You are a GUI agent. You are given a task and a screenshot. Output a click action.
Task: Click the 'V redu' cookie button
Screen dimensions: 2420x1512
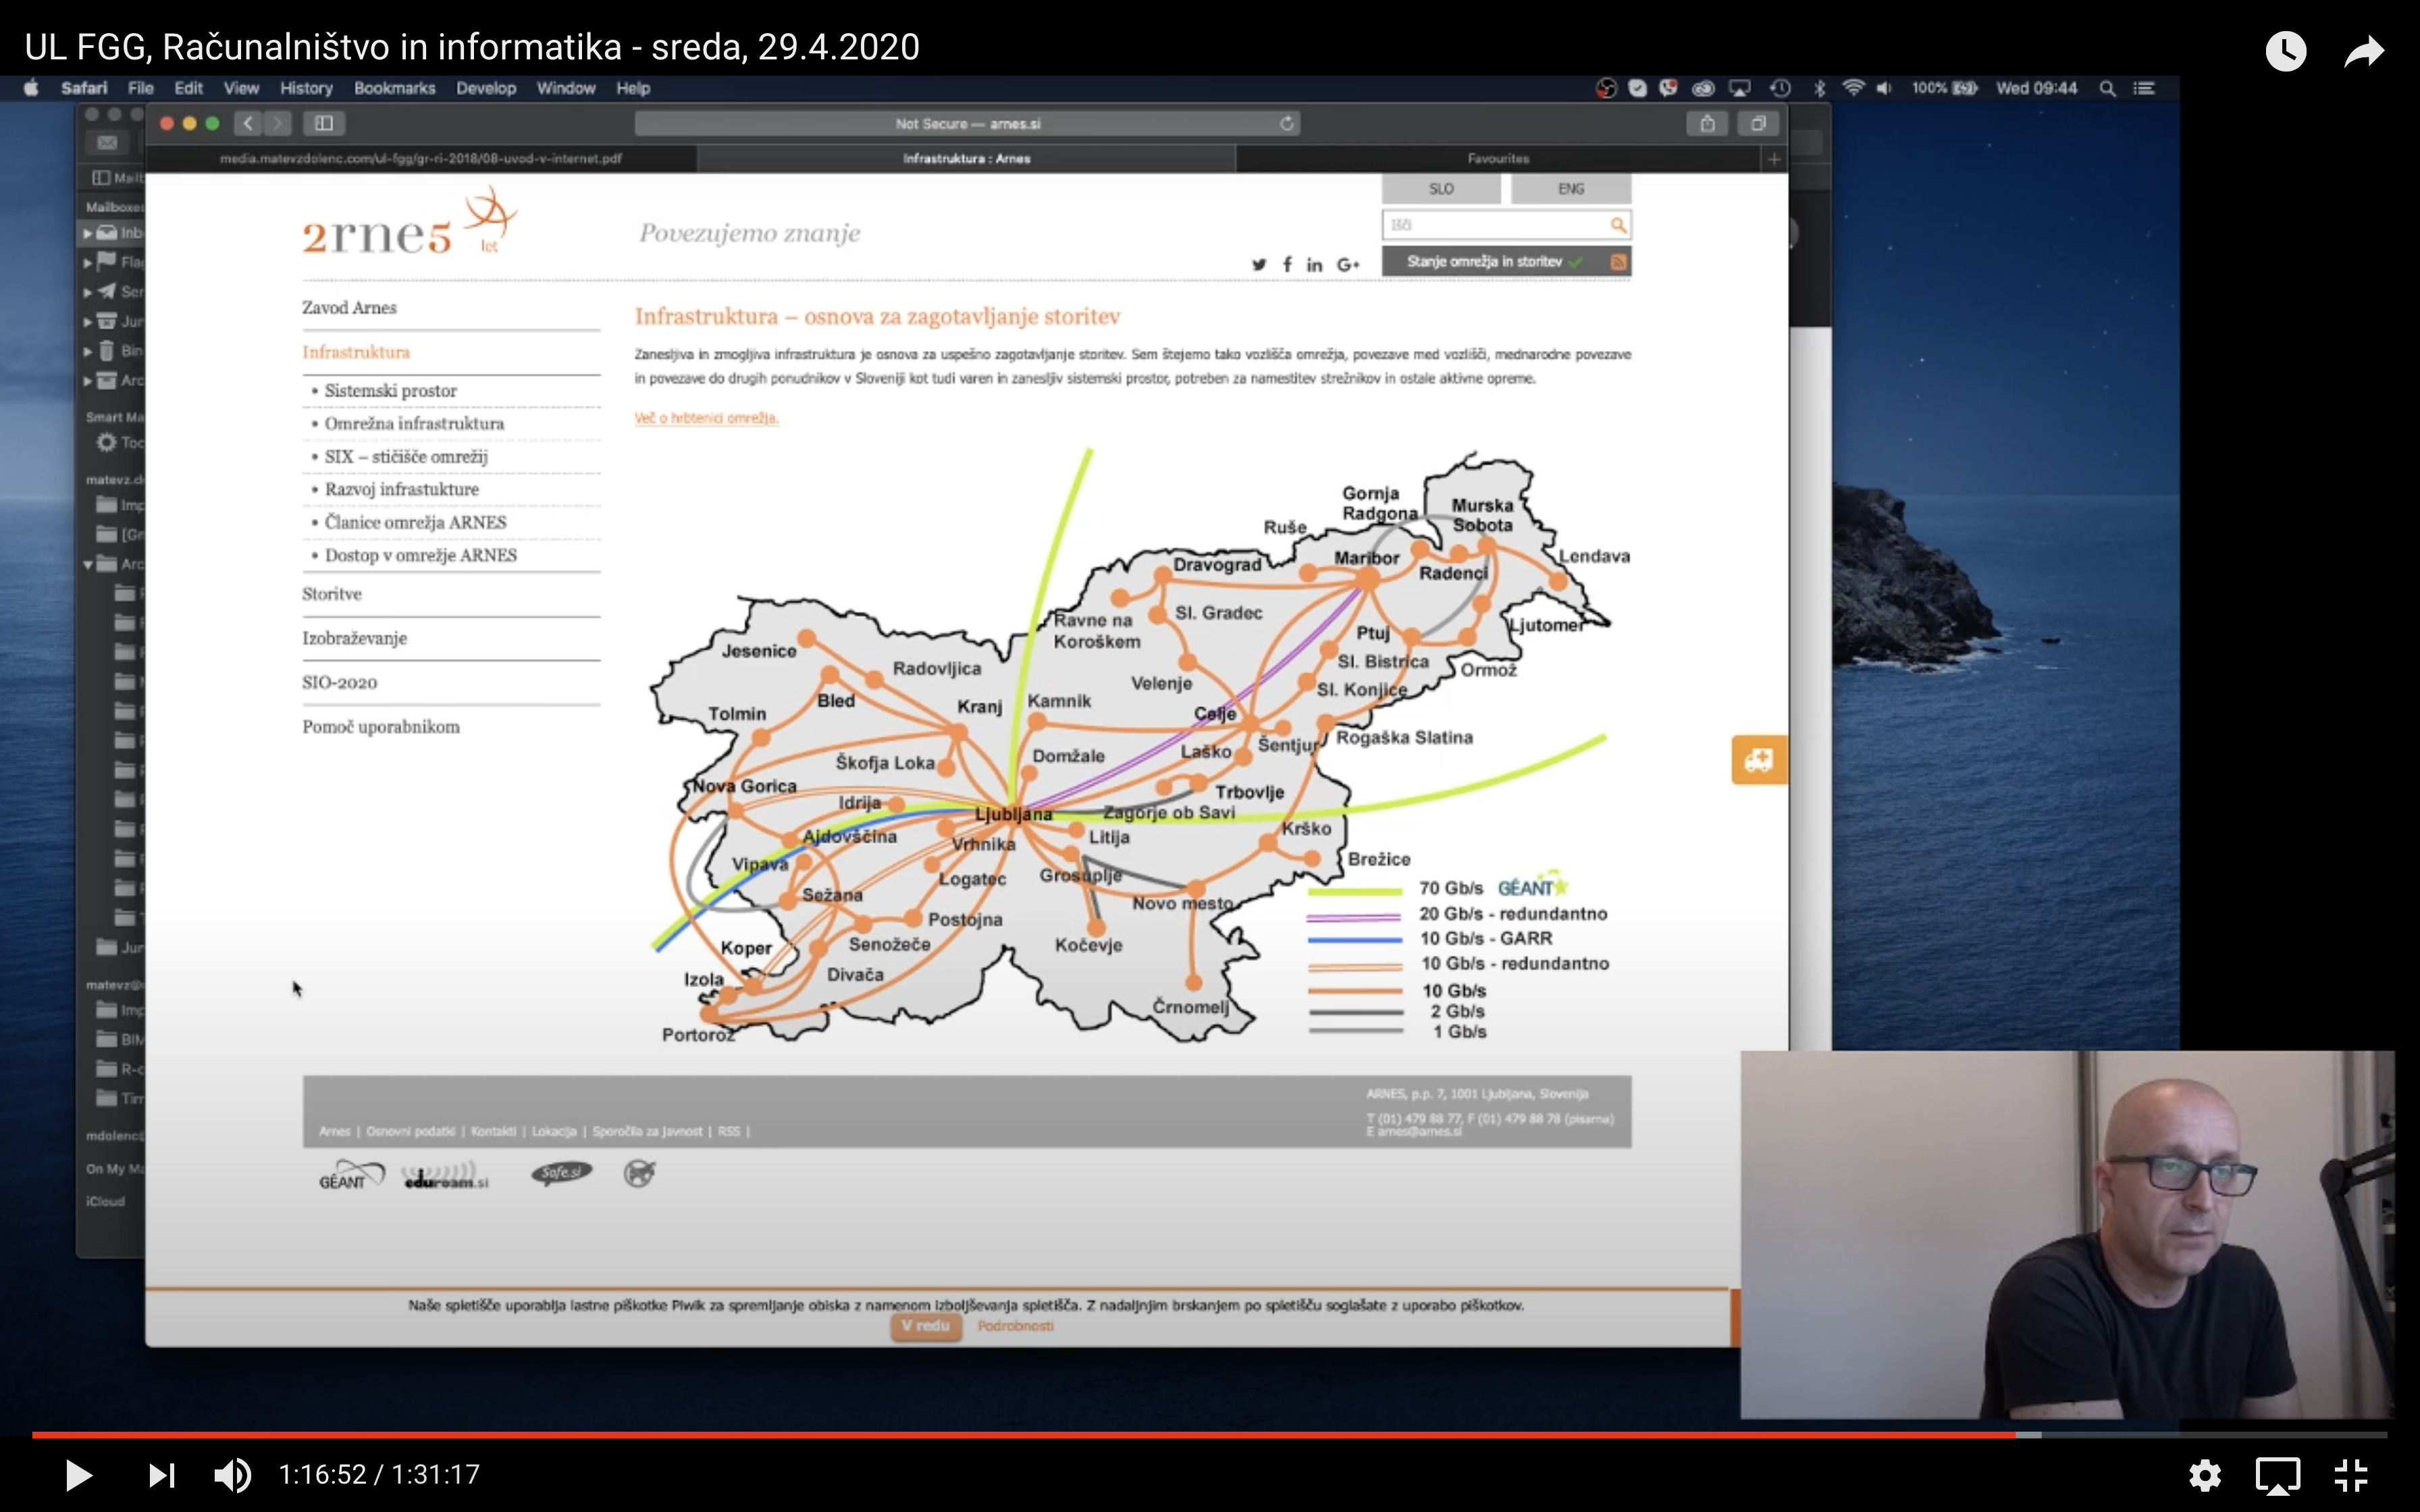(x=925, y=1326)
